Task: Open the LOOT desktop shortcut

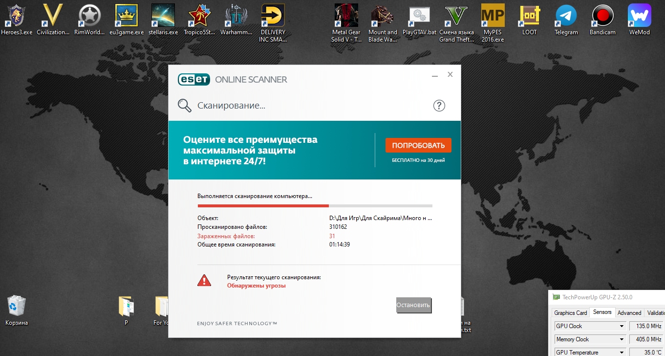Action: [529, 16]
